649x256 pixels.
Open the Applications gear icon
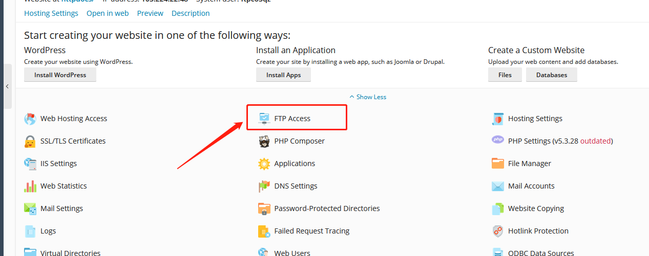click(x=264, y=164)
